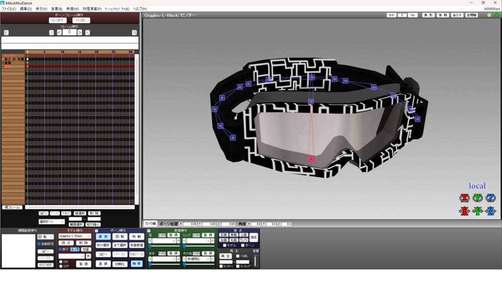Click the green move-view icon in viewport
The width and height of the screenshot is (502, 282).
[x=497, y=15]
